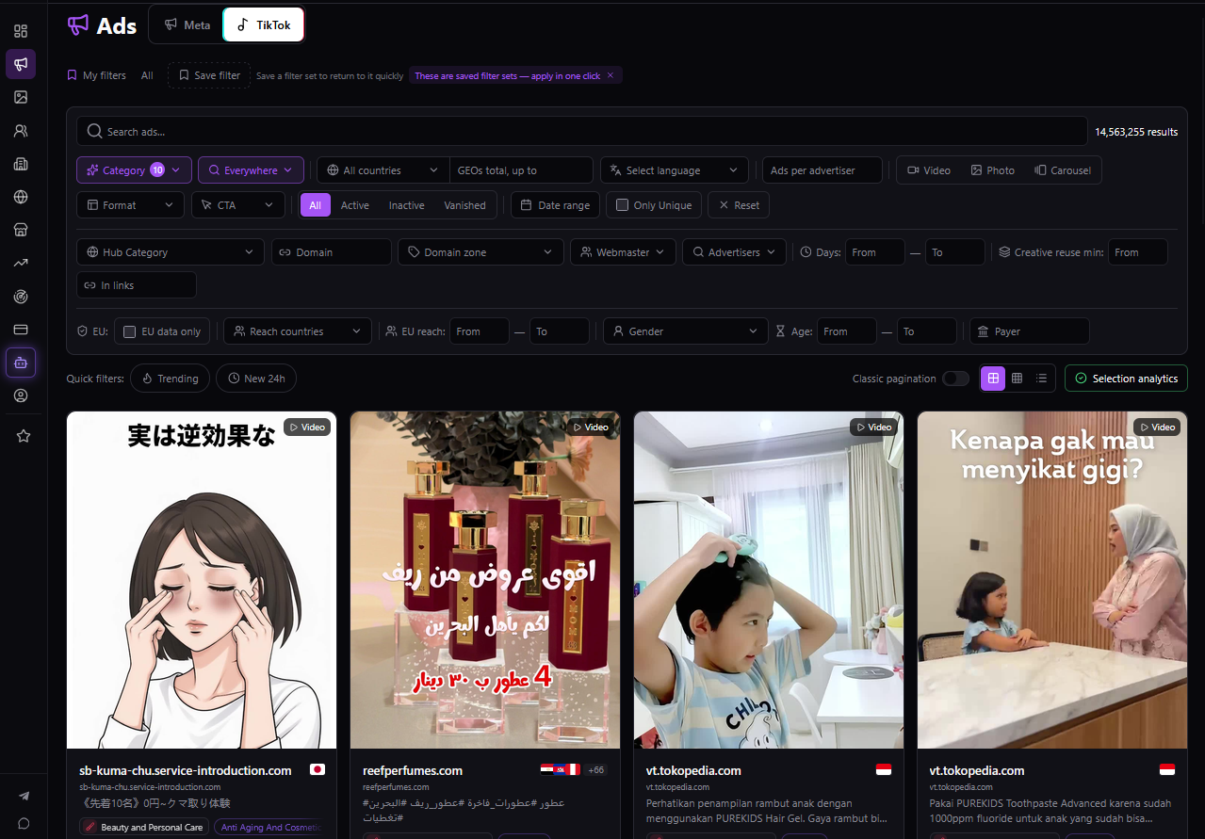Check the EU data only checkbox

pos(130,331)
